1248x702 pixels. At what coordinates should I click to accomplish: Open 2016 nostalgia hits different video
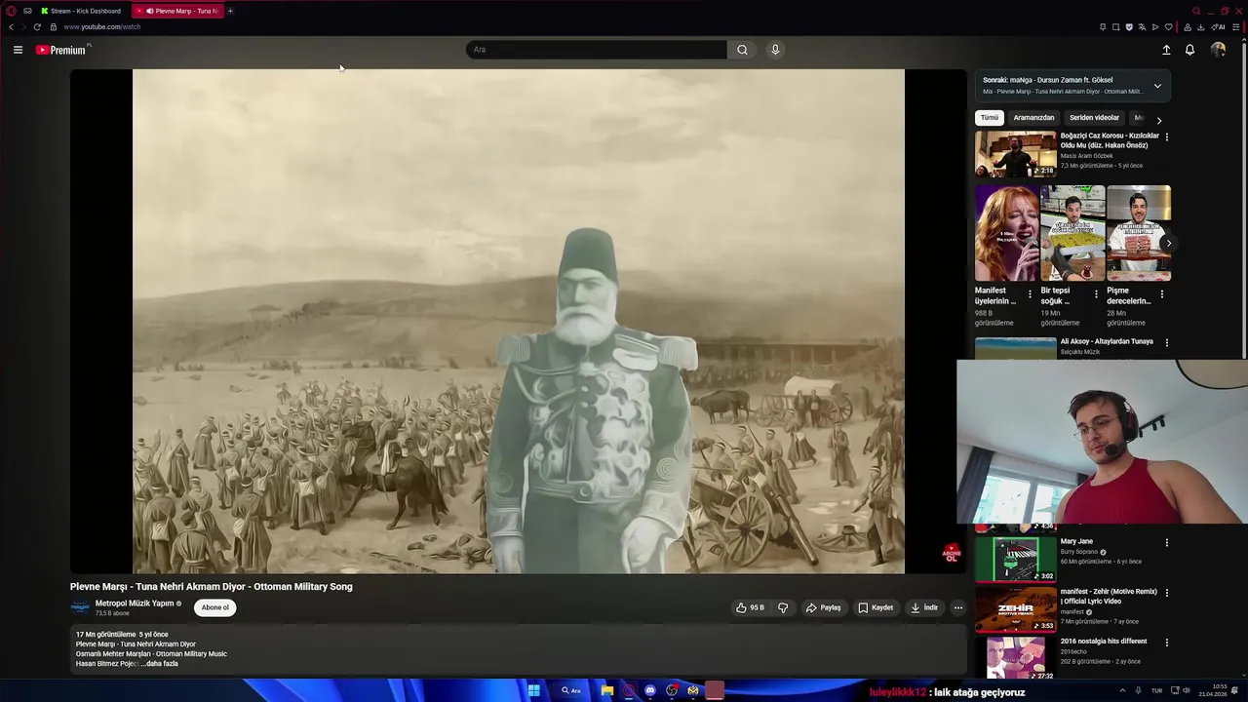coord(1016,658)
